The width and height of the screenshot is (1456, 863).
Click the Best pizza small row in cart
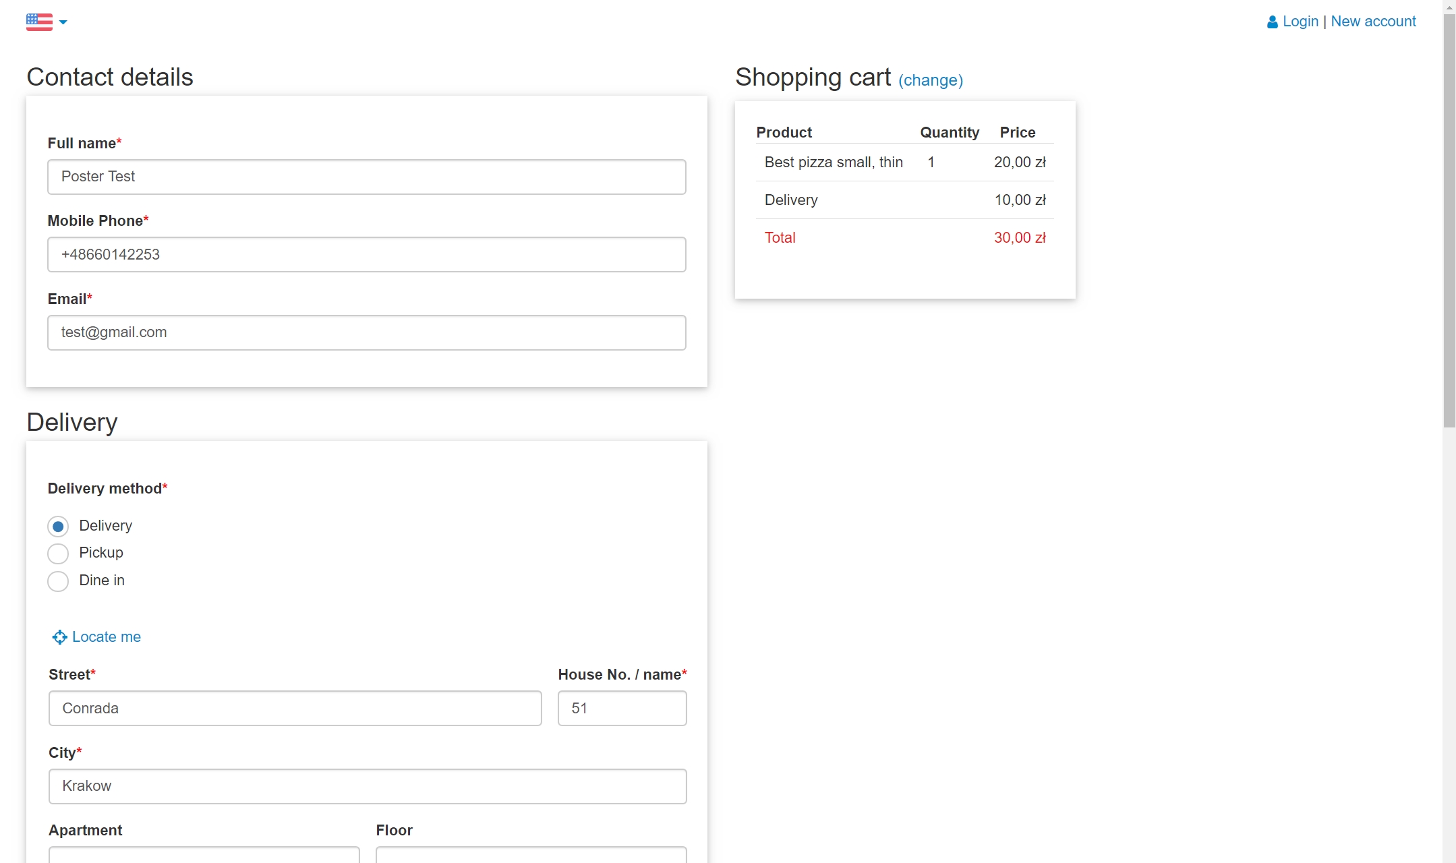(834, 162)
